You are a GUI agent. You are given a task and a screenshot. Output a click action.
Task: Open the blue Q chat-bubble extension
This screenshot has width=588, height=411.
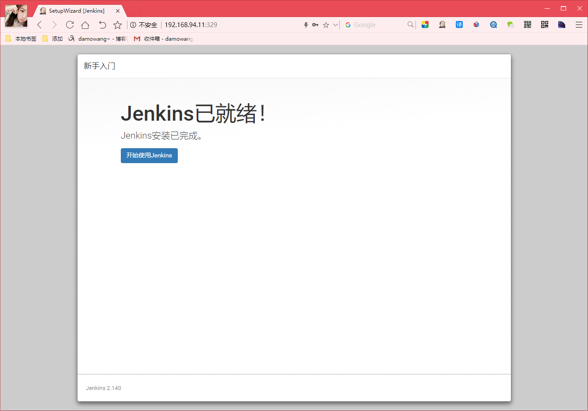[x=493, y=24]
